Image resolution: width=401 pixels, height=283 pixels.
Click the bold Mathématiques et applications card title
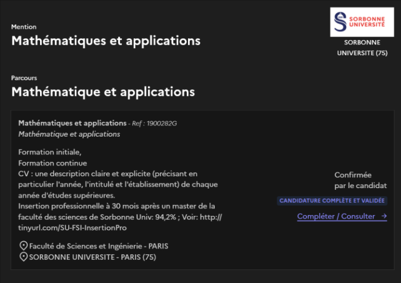[x=72, y=123]
